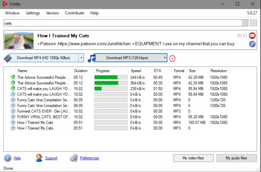
Task: Click status icon of first Advice Successful People row
Action: [x=13, y=77]
